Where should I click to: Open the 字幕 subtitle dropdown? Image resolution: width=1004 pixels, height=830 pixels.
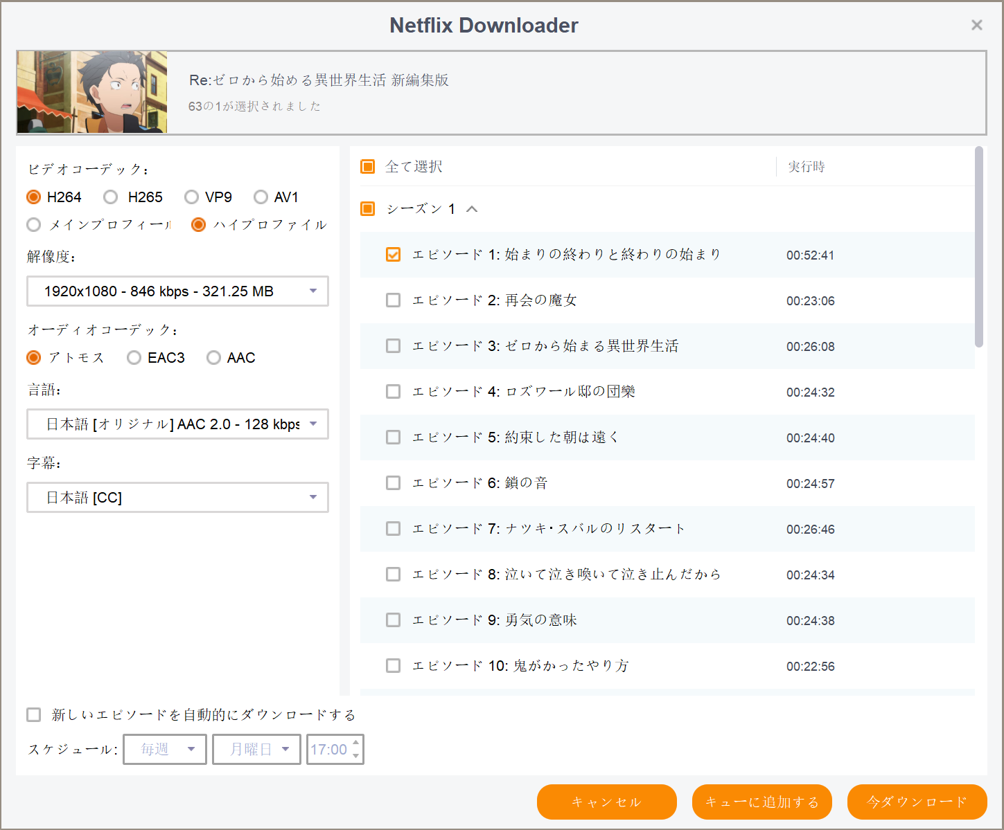[x=177, y=498]
